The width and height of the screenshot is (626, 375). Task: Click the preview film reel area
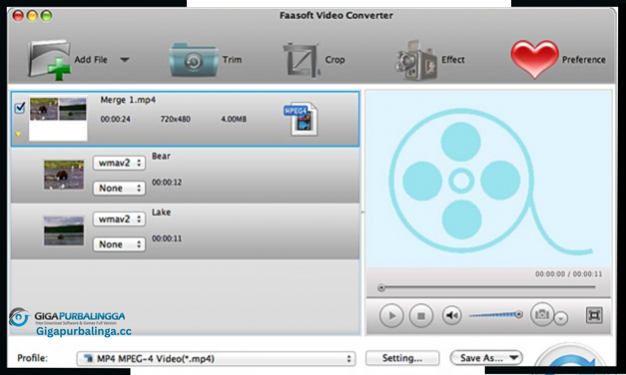488,179
